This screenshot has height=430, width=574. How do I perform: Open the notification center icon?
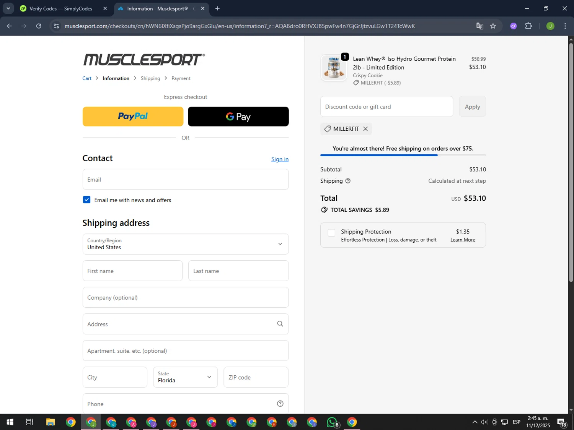[x=562, y=422]
